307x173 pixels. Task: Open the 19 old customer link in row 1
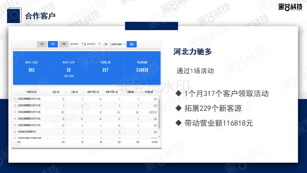[x=100, y=99]
